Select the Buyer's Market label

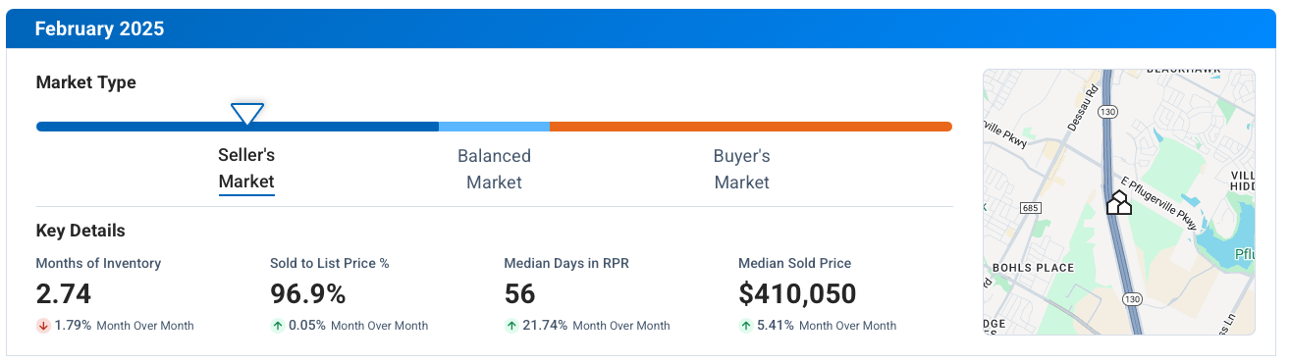pos(741,169)
